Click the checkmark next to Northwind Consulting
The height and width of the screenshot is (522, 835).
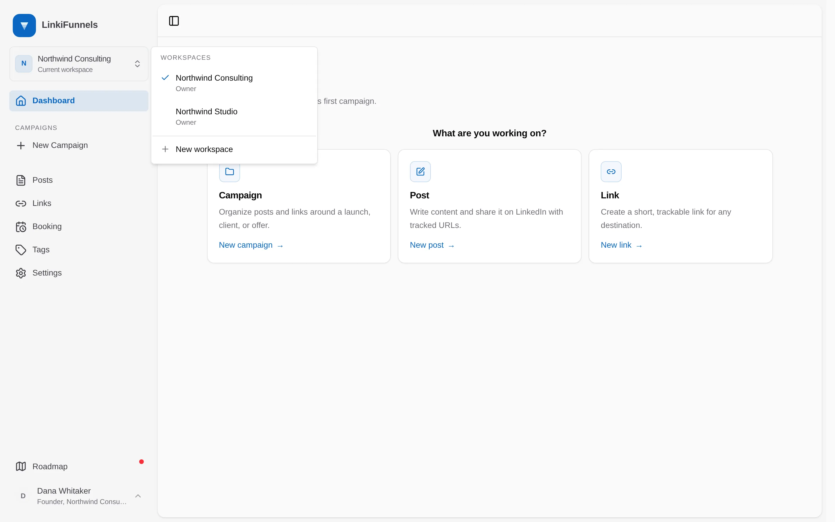165,78
